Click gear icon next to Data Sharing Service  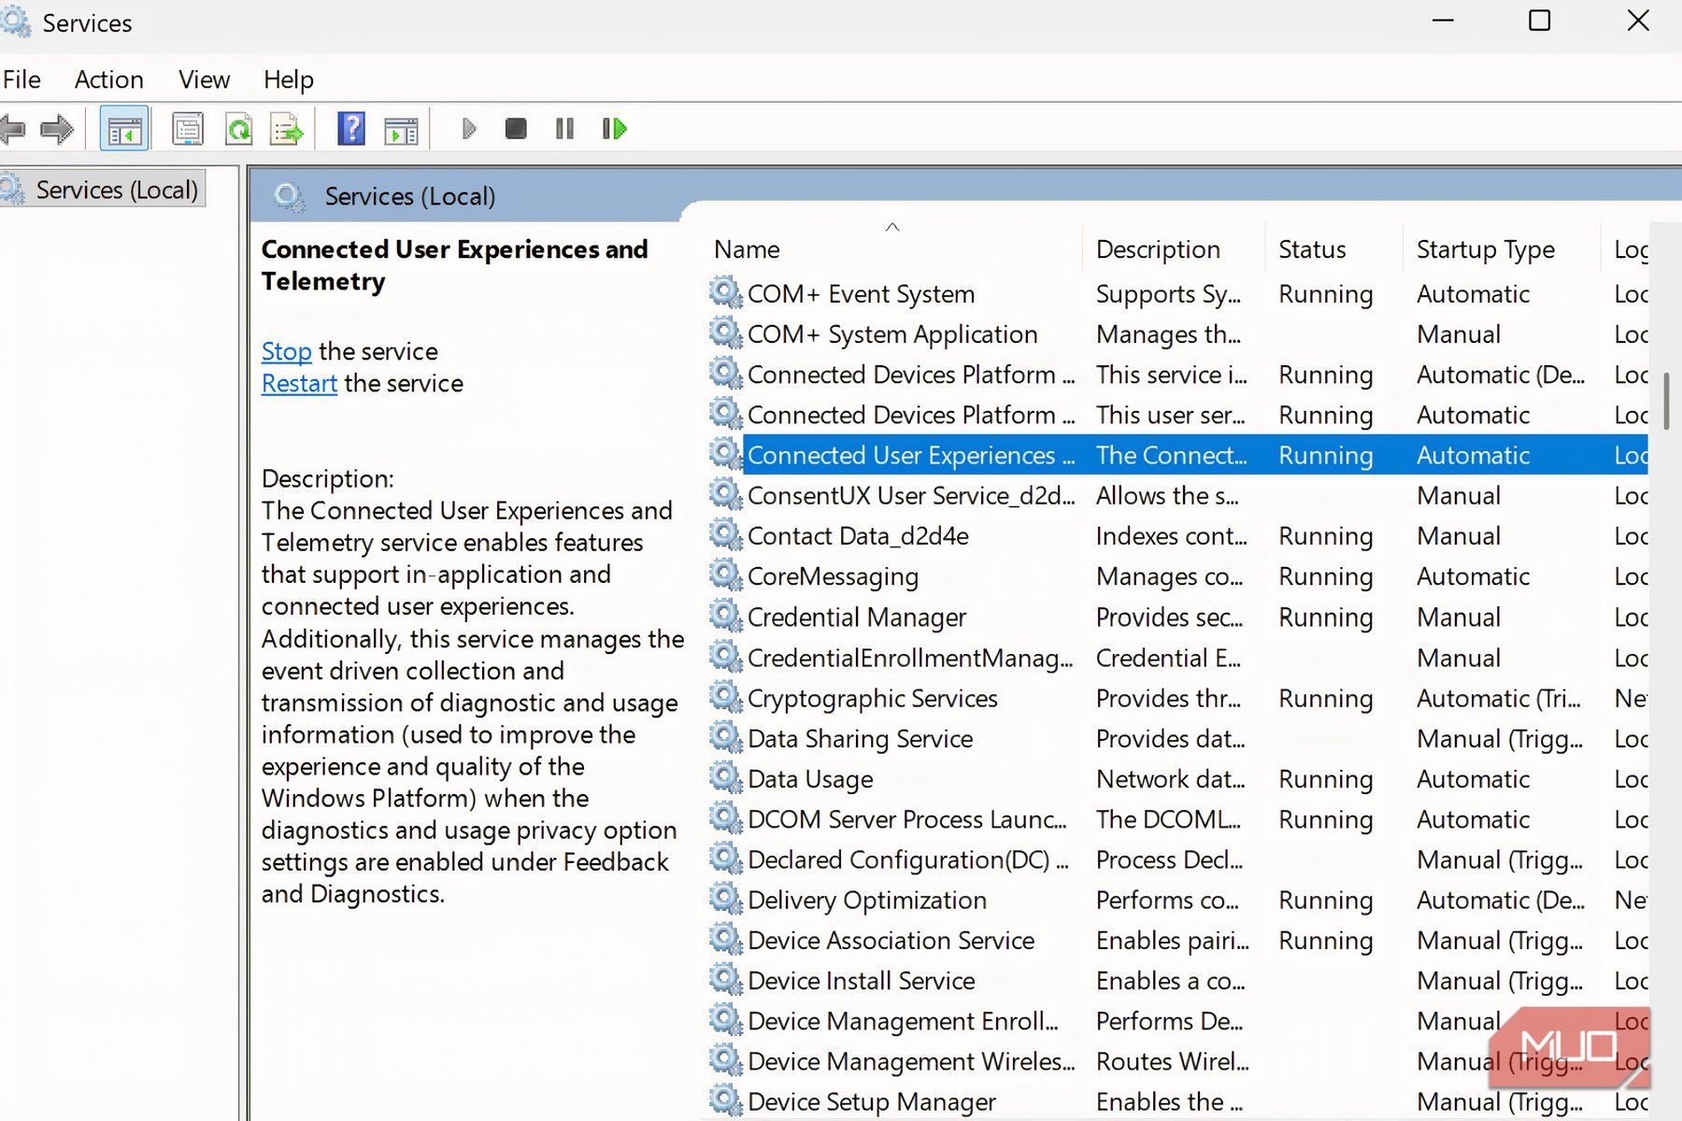pos(725,737)
